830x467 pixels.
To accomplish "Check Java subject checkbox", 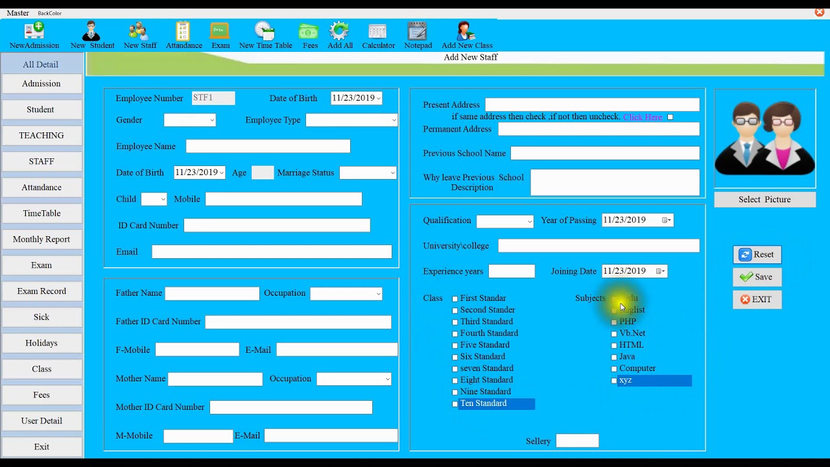I will point(614,357).
